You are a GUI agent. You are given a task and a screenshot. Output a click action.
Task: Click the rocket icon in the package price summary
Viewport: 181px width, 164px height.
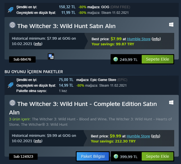coord(10,84)
